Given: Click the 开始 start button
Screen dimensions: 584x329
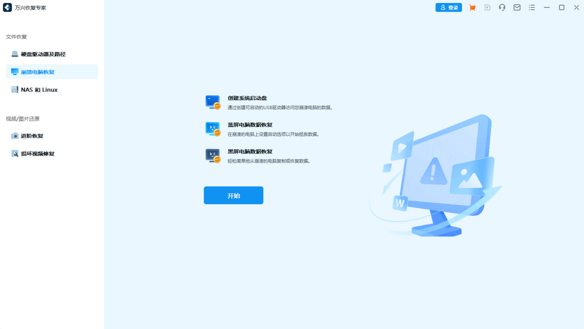Looking at the screenshot, I should point(234,195).
